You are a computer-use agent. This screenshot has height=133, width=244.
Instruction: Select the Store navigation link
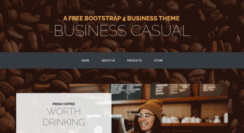pos(158,60)
